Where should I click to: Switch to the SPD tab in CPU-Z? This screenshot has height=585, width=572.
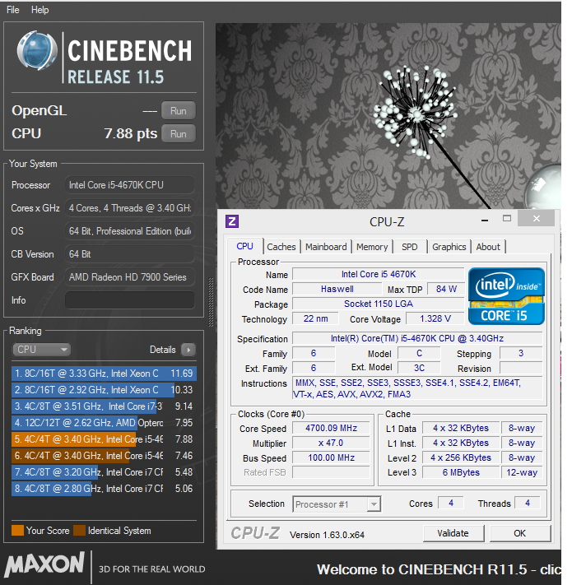410,247
